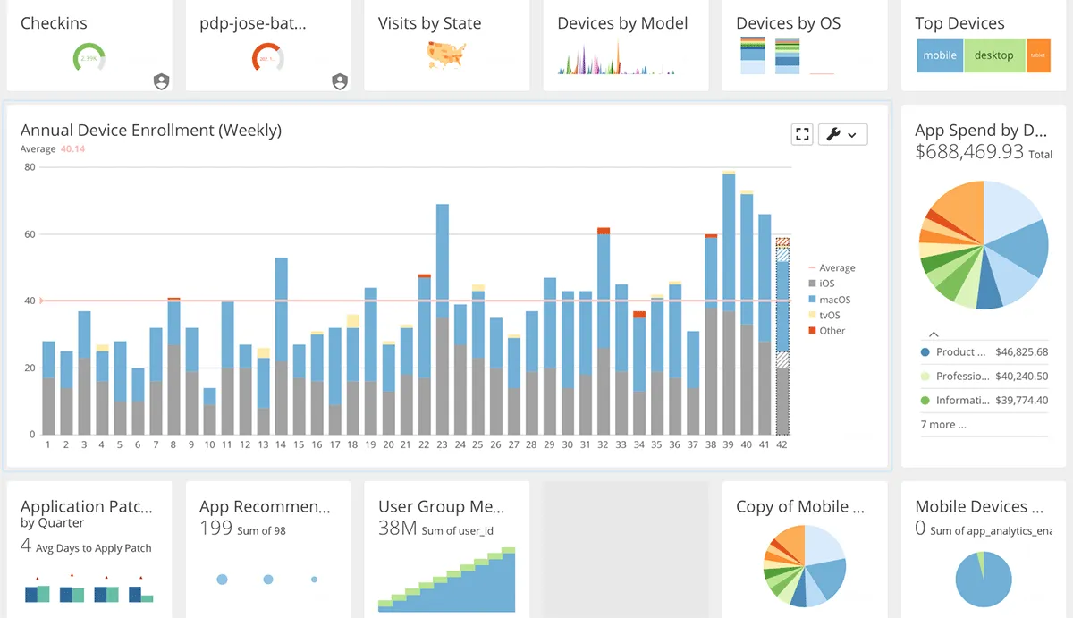This screenshot has height=618, width=1073.
Task: Select the mobile tab in Top Devices
Action: coord(939,55)
